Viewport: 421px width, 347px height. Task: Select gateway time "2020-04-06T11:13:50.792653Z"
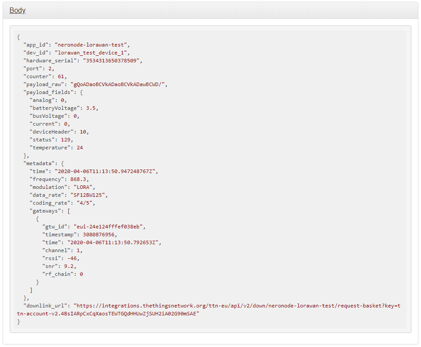113,242
